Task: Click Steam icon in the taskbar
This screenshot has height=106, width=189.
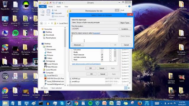Action: 69,103
